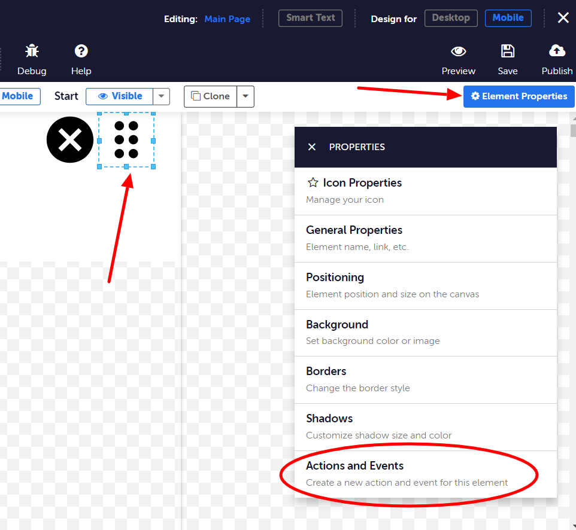Open Shadows section
The height and width of the screenshot is (530, 576).
[x=426, y=427]
